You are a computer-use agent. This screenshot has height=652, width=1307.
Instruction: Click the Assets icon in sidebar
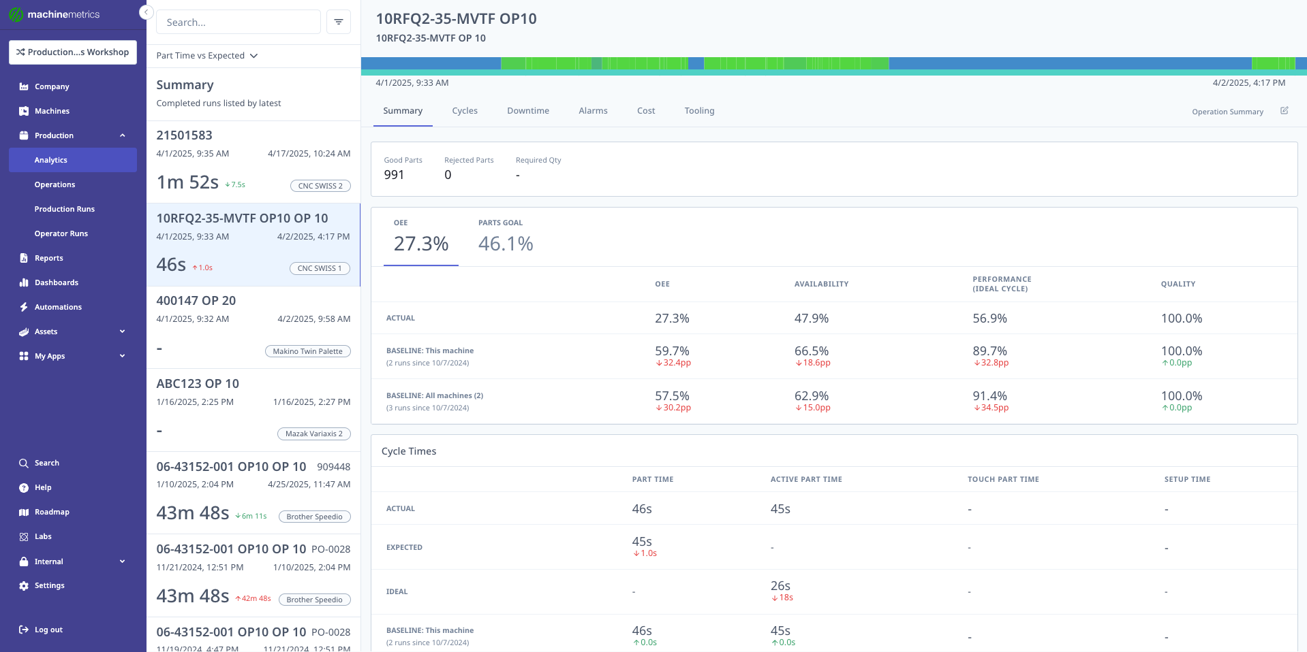pyautogui.click(x=24, y=331)
